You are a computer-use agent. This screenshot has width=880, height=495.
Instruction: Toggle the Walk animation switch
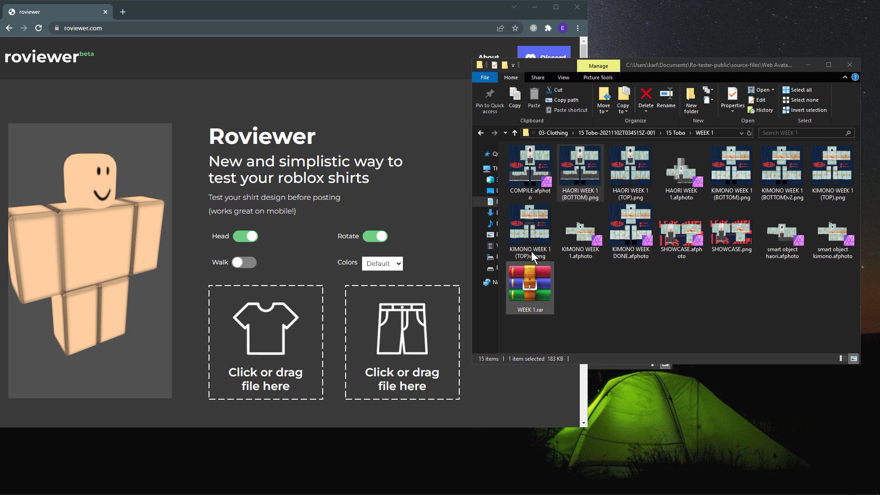(244, 262)
